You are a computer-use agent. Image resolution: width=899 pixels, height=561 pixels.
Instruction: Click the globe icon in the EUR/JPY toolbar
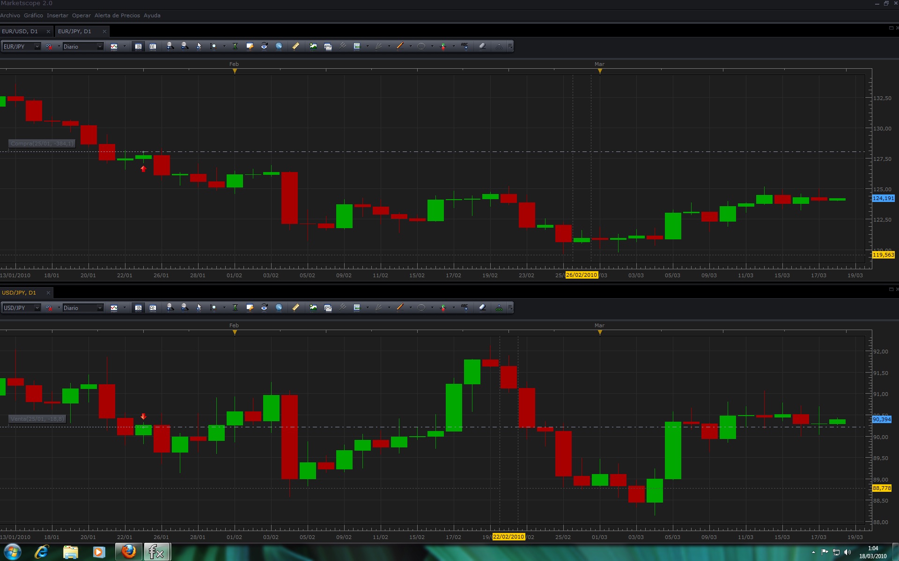[x=279, y=46]
